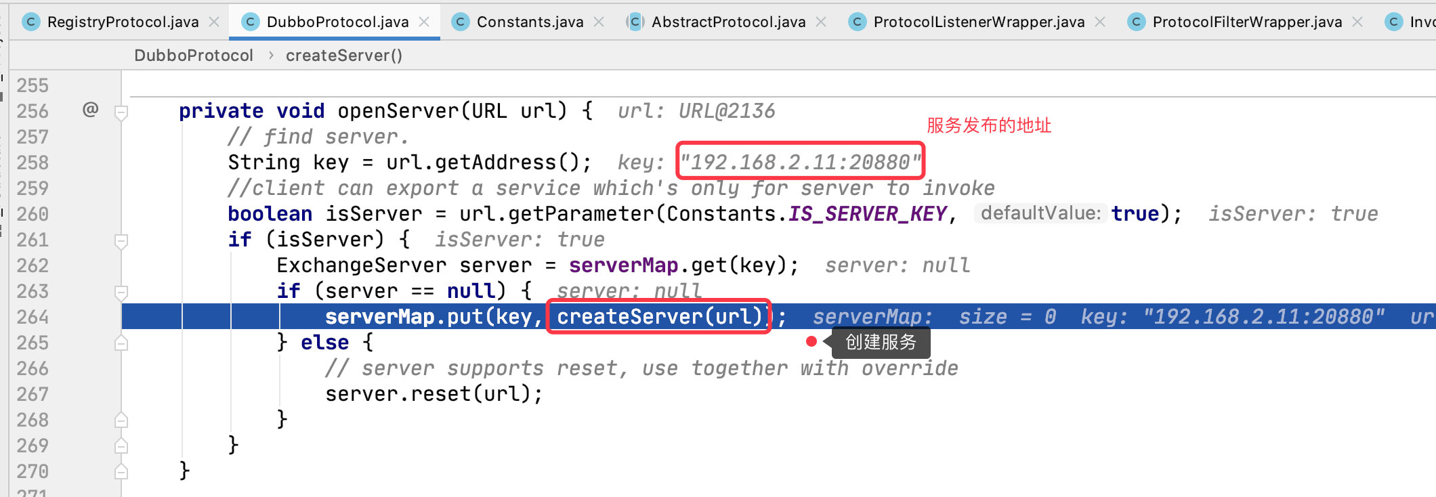Click the Constants.java class icon
Image resolution: width=1436 pixels, height=497 pixels.
tap(460, 22)
